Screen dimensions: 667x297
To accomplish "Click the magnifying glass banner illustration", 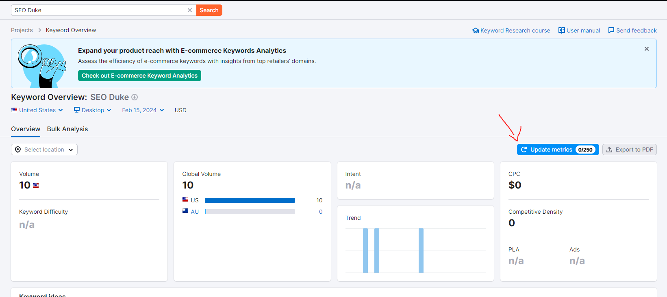I will [x=42, y=65].
